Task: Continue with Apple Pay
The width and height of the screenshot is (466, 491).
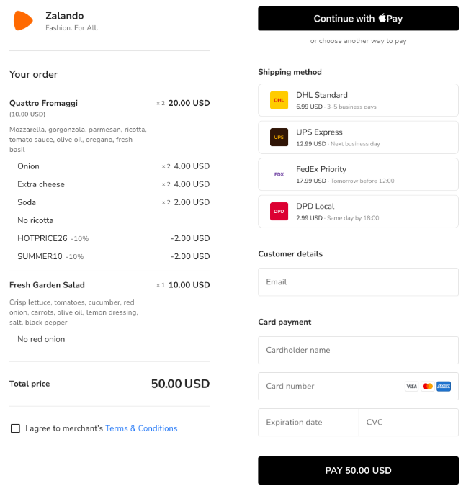Action: 358,19
